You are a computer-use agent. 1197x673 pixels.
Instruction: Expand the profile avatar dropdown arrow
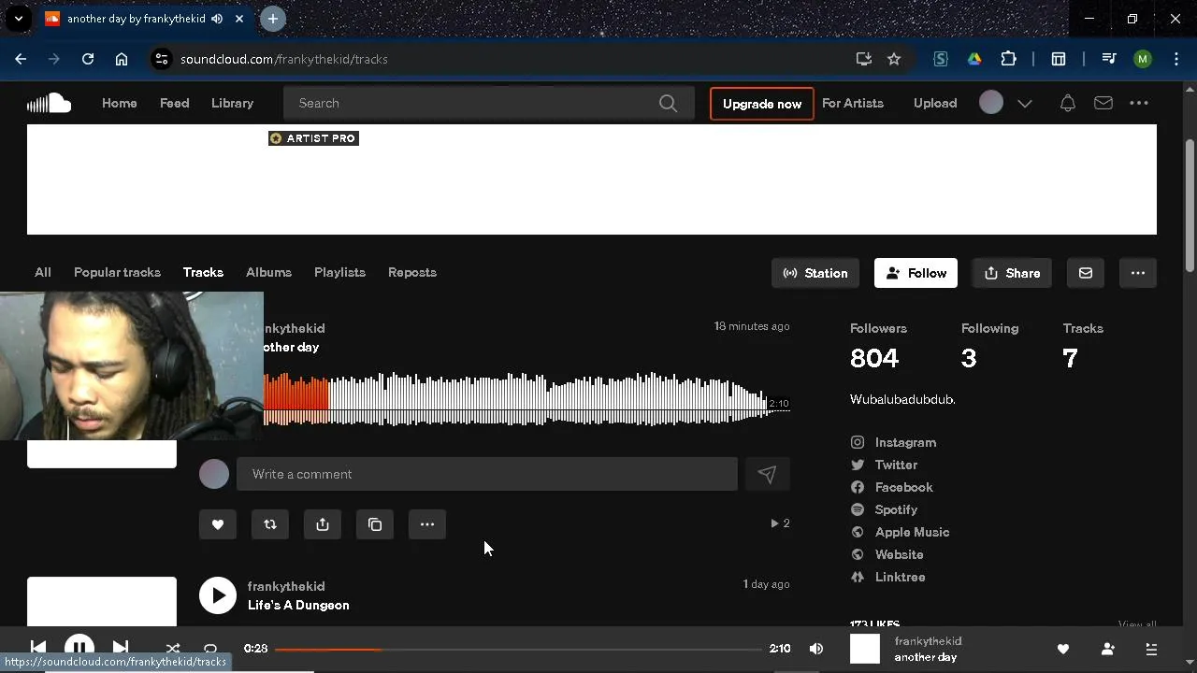1025,104
